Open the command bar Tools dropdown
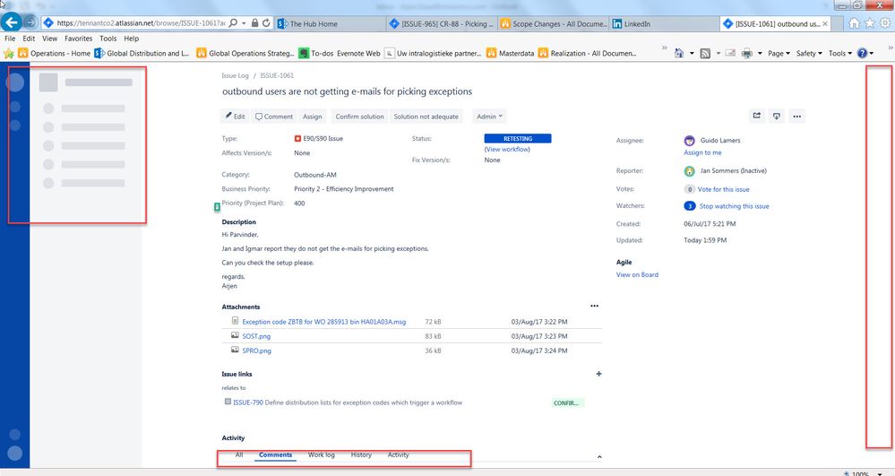 click(x=840, y=53)
